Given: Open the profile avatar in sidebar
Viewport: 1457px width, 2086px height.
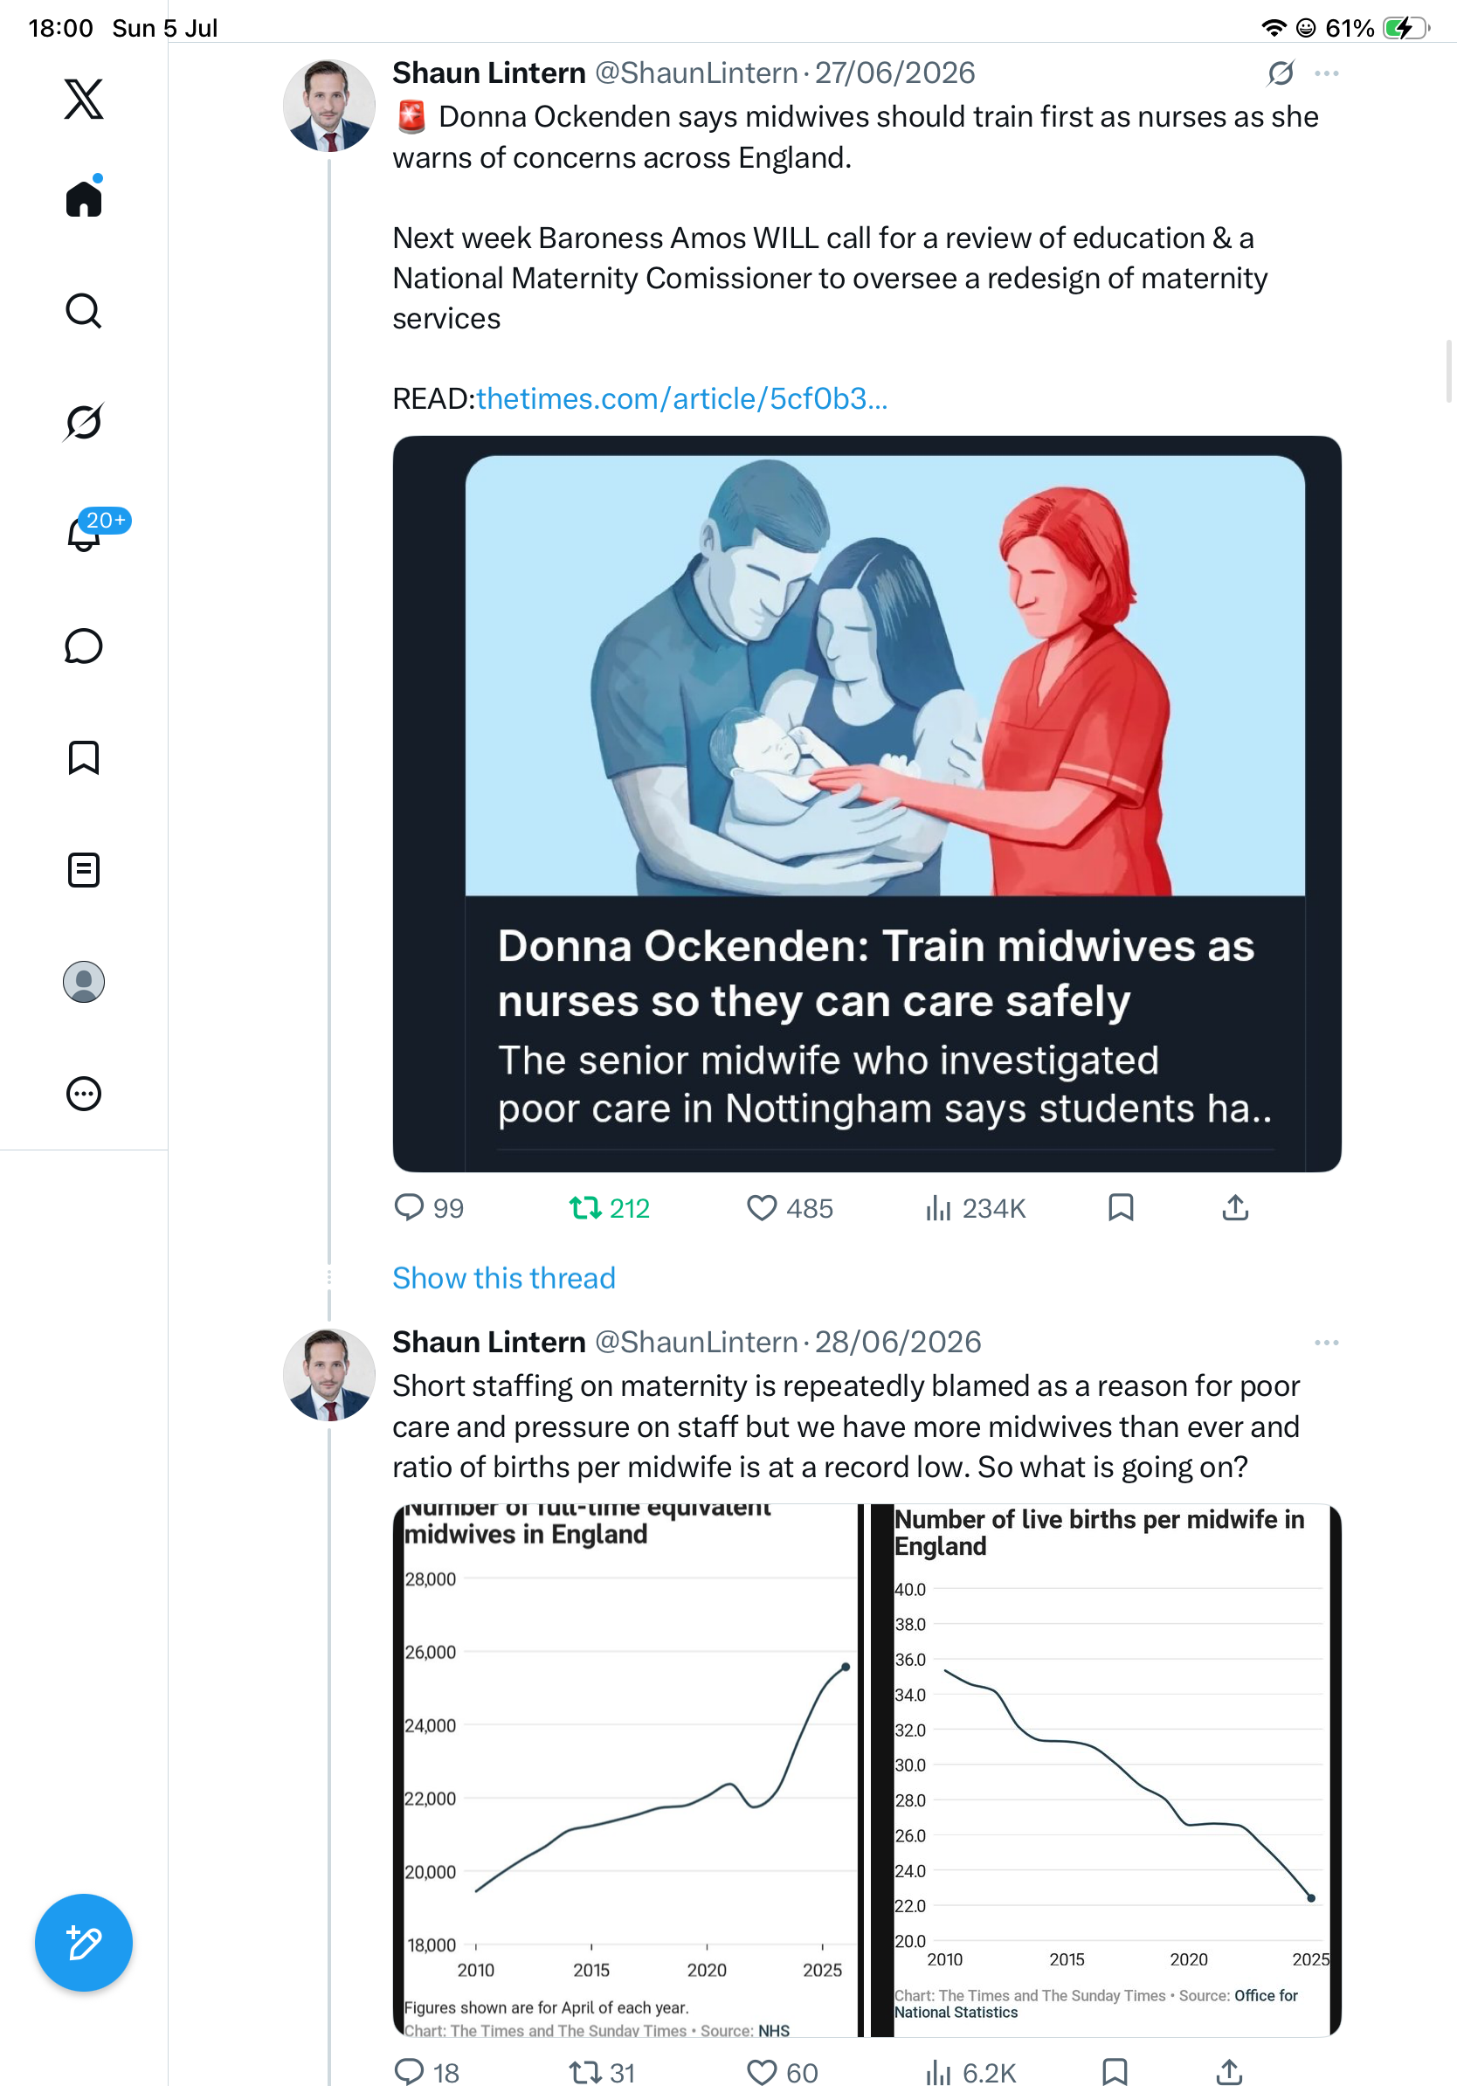Looking at the screenshot, I should 84,982.
